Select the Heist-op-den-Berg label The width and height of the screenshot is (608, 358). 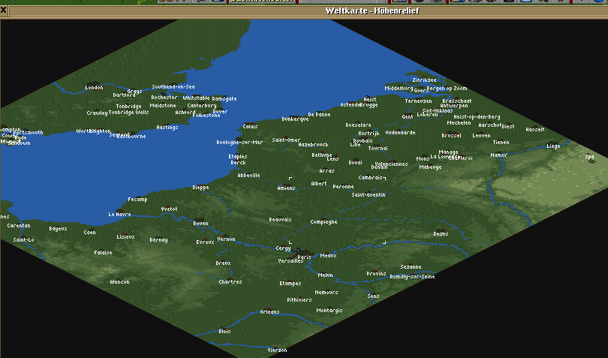click(477, 117)
